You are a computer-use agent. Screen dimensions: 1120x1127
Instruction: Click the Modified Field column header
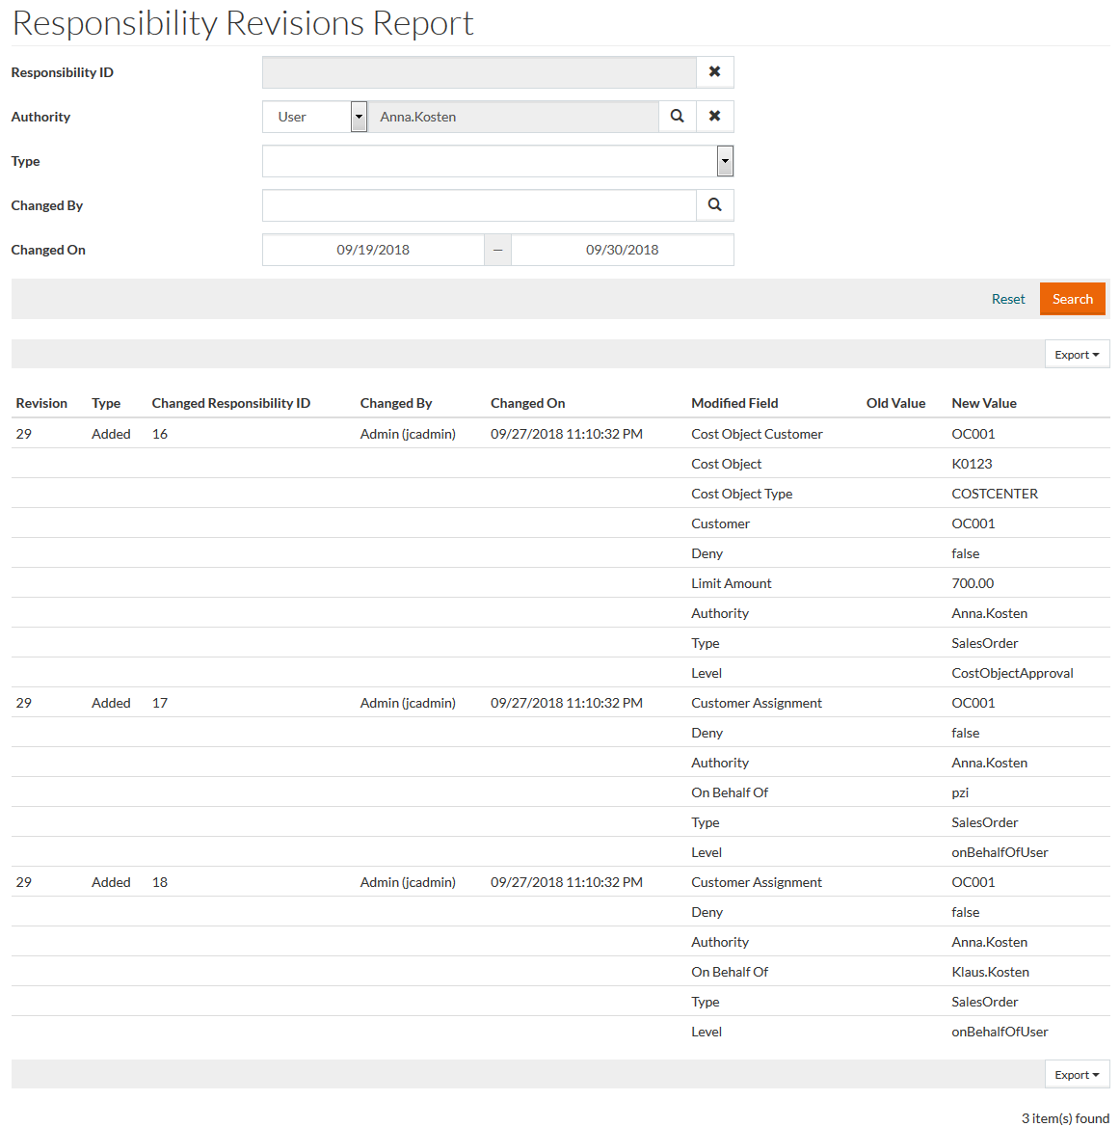[734, 403]
